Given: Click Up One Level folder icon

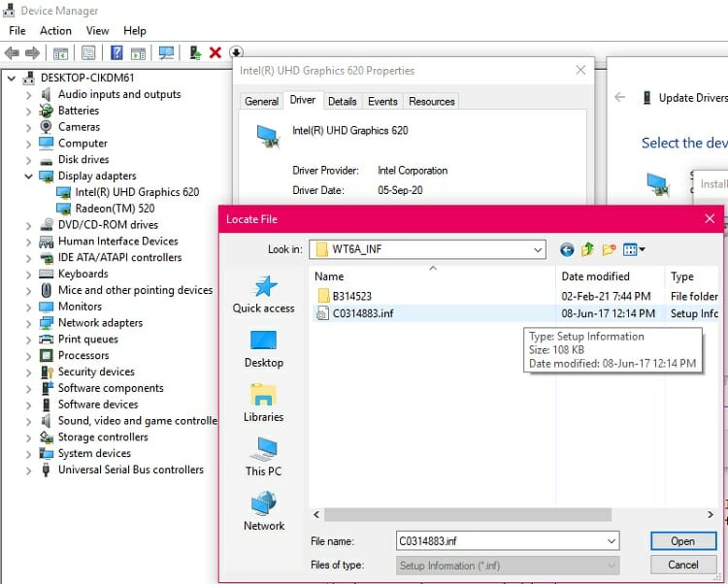Looking at the screenshot, I should click(587, 249).
